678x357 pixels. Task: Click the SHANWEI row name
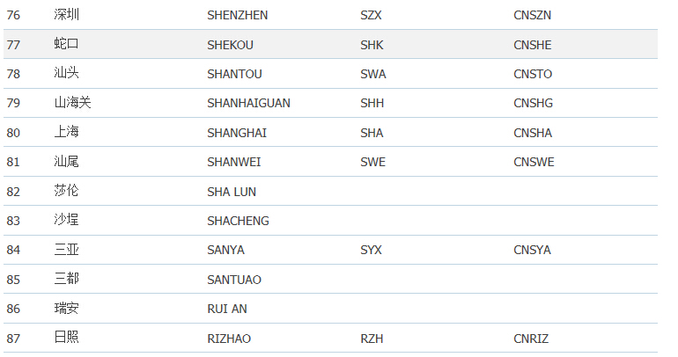(233, 162)
